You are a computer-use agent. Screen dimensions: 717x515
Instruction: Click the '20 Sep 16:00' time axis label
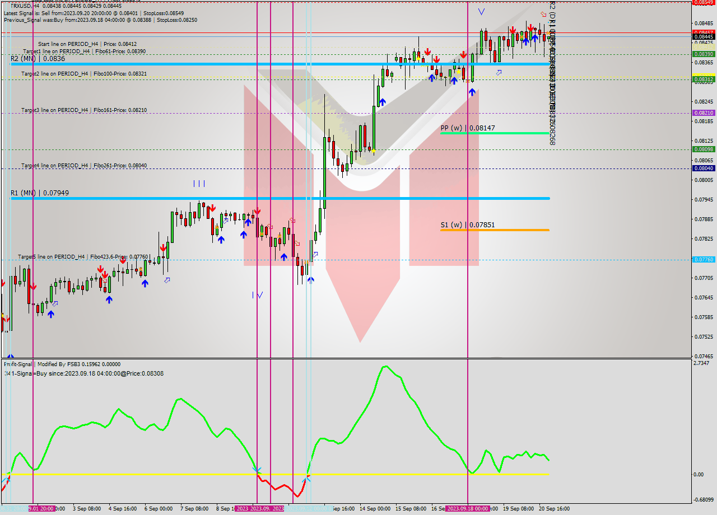[554, 509]
